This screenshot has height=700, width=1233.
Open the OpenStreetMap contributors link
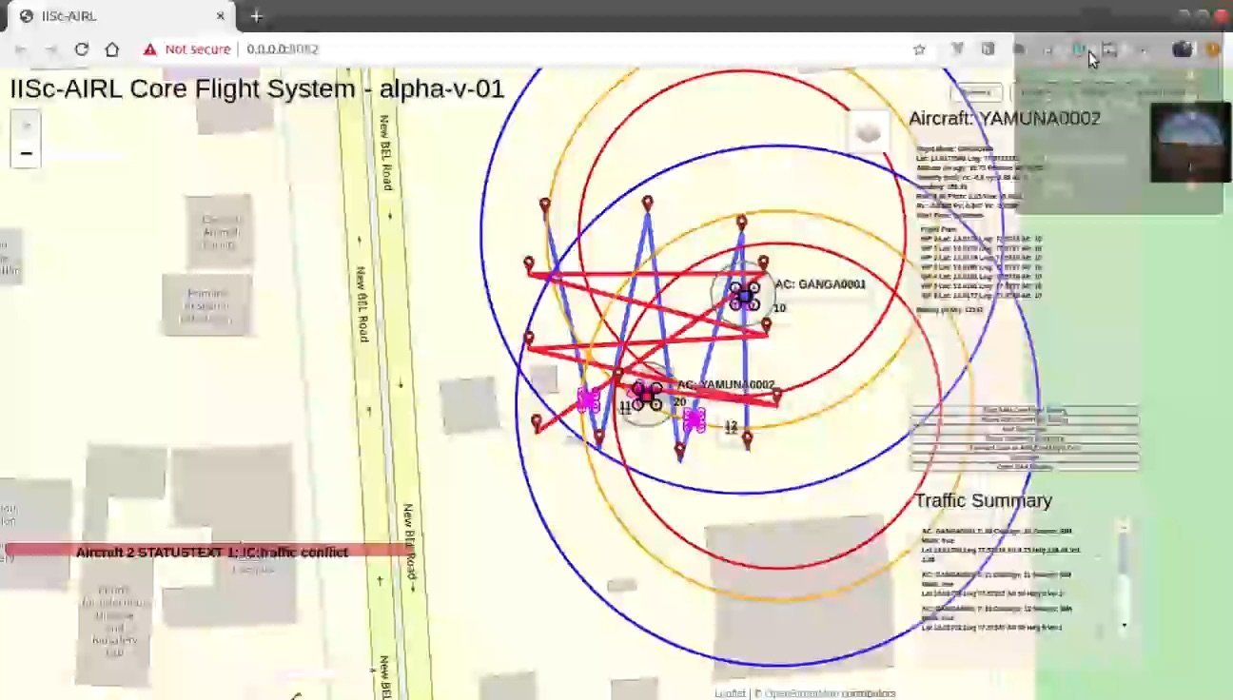pos(831,693)
